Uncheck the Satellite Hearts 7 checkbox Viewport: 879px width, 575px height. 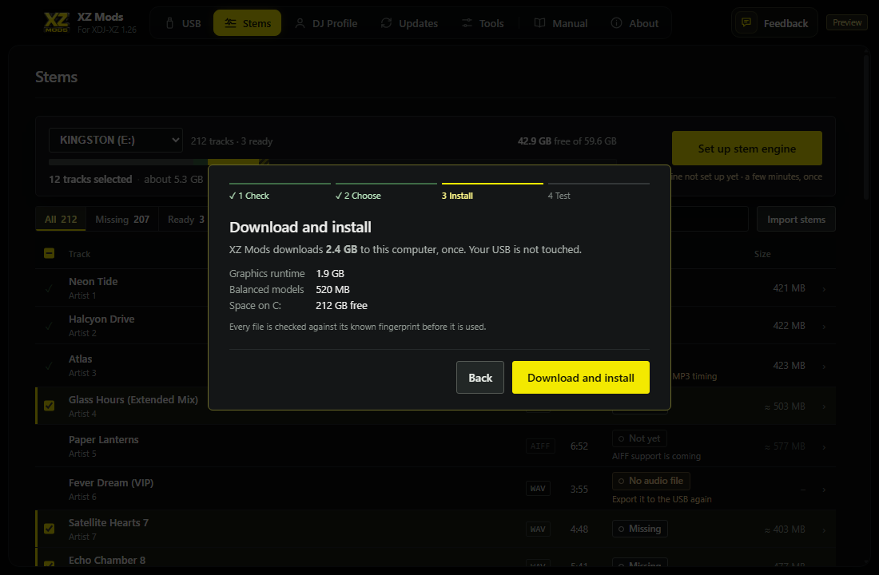pyautogui.click(x=50, y=529)
